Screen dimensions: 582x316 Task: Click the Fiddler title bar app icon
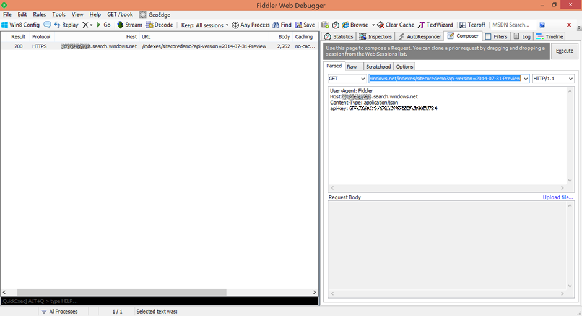pos(4,5)
